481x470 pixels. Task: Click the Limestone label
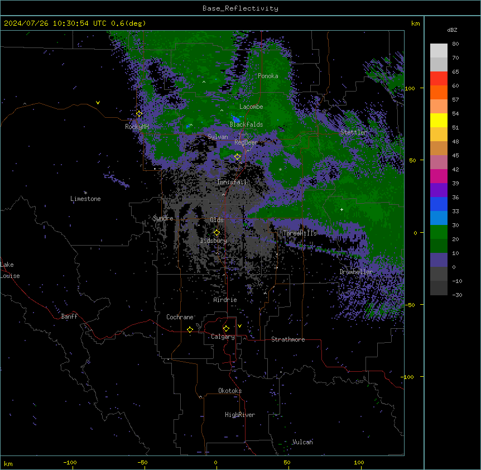pyautogui.click(x=85, y=199)
